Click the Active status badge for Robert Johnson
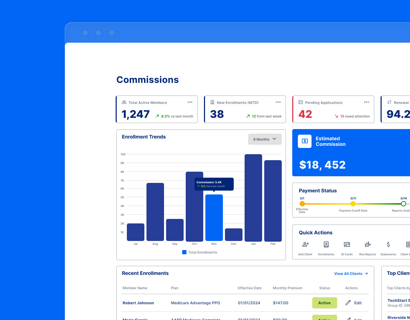This screenshot has height=320, width=410. point(324,303)
